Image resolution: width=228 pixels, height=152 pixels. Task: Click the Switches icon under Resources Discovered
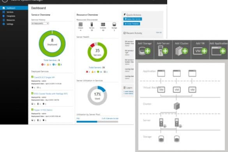(x=103, y=24)
